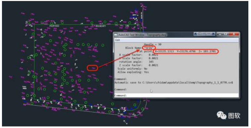The height and width of the screenshot is (128, 251).
Task: Click the Z scale factor line
Action: coord(139,65)
